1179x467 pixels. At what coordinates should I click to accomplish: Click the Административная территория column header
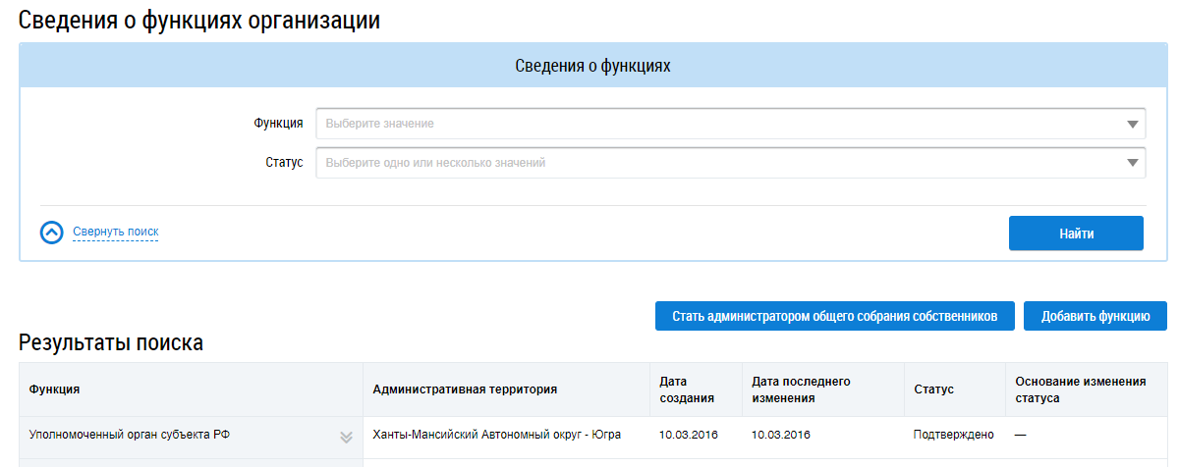[x=465, y=389]
